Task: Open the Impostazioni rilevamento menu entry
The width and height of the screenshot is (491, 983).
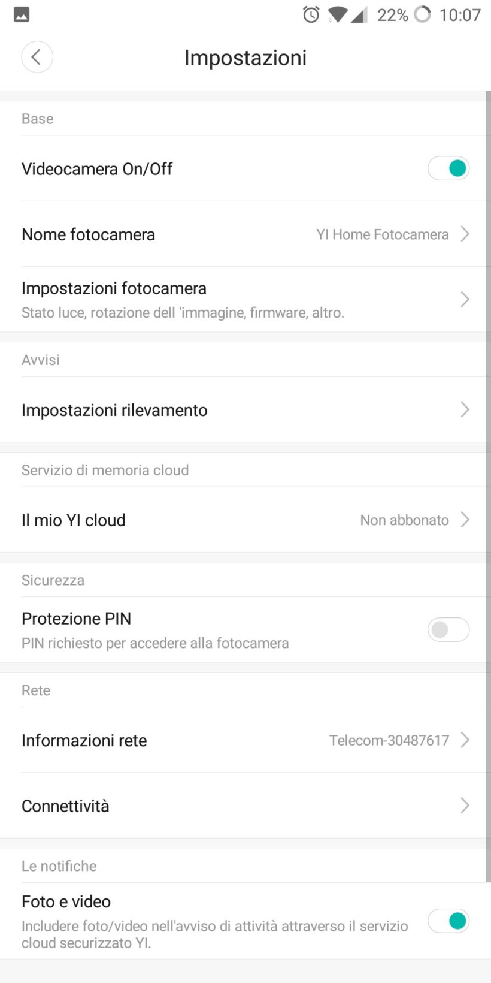Action: 115,410
